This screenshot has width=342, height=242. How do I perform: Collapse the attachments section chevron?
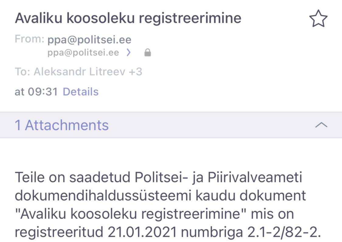(321, 125)
